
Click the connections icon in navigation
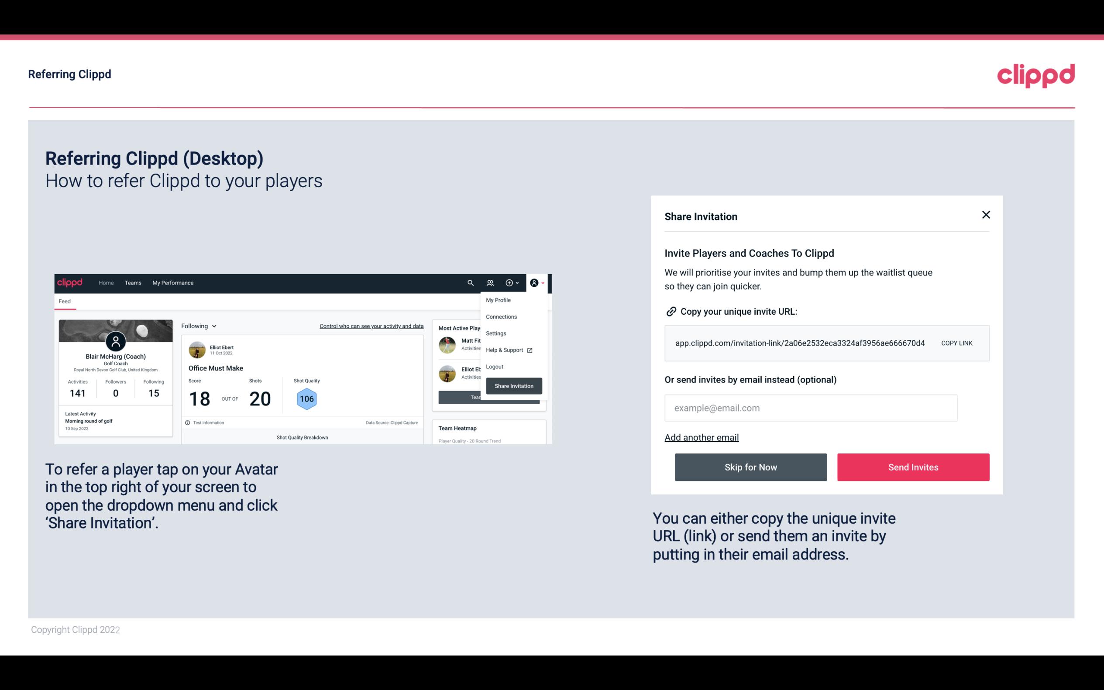click(490, 283)
